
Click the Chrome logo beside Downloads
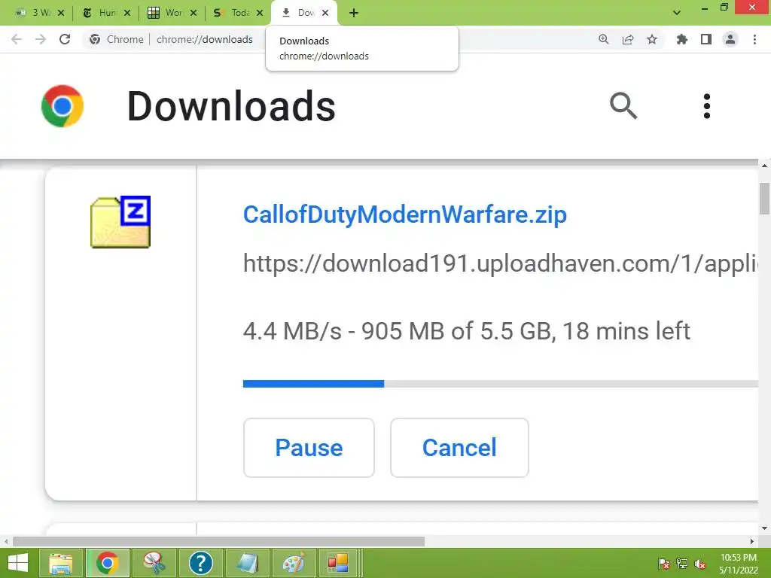tap(62, 105)
